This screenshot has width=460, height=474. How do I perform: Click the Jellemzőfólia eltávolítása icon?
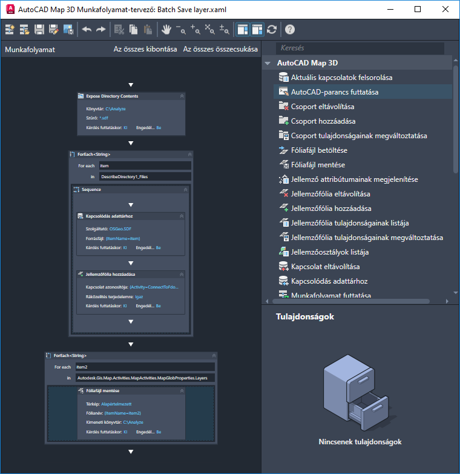tap(283, 193)
